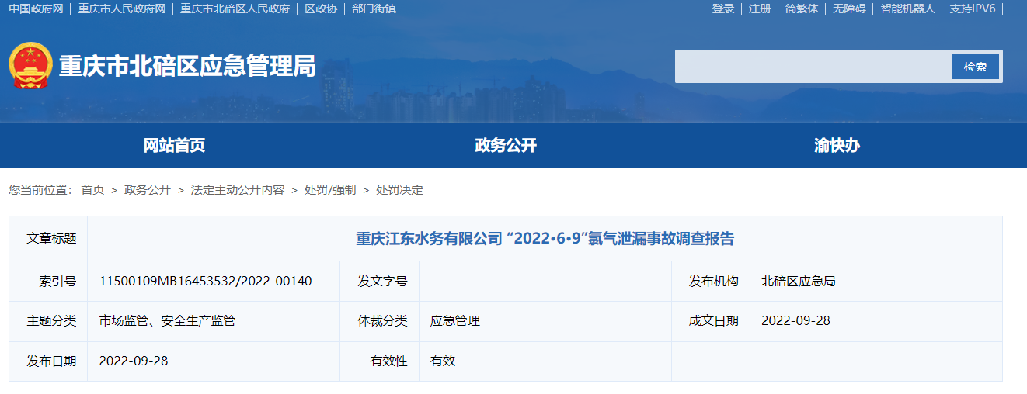Image resolution: width=1027 pixels, height=394 pixels.
Task: Click the national emblem logo icon
Action: coord(30,66)
